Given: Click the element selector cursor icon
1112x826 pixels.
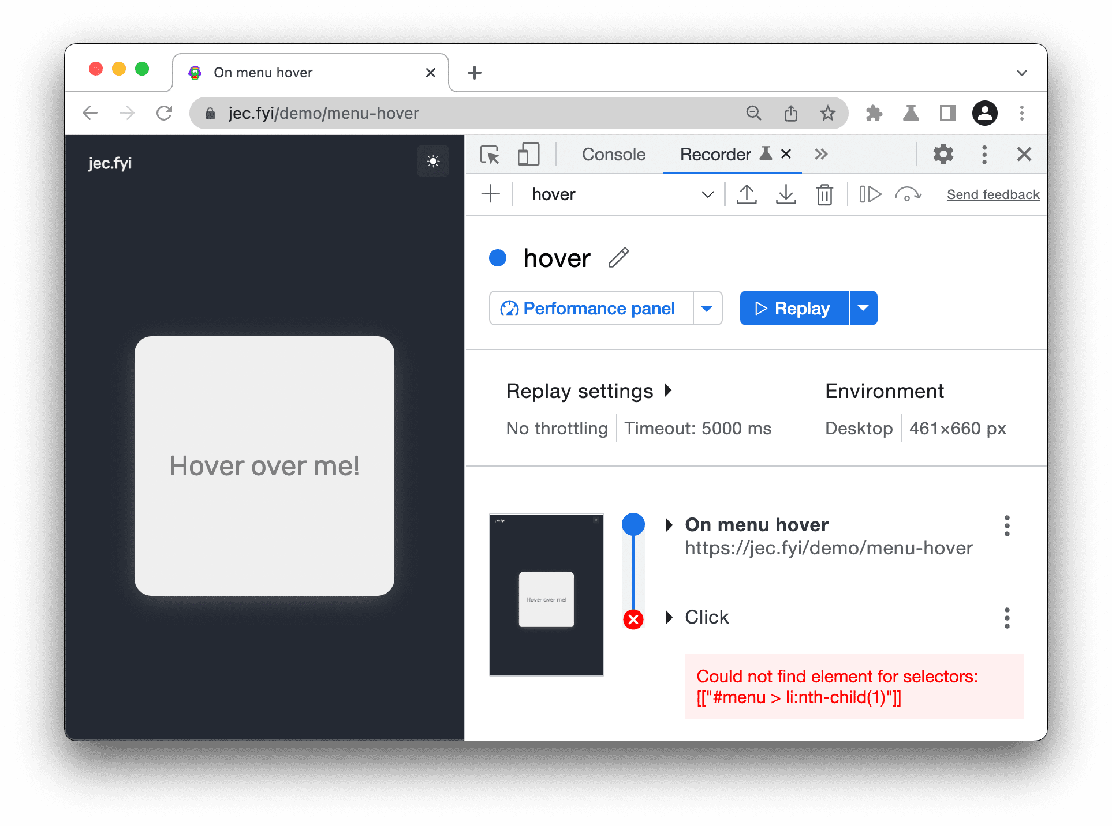Looking at the screenshot, I should (488, 155).
